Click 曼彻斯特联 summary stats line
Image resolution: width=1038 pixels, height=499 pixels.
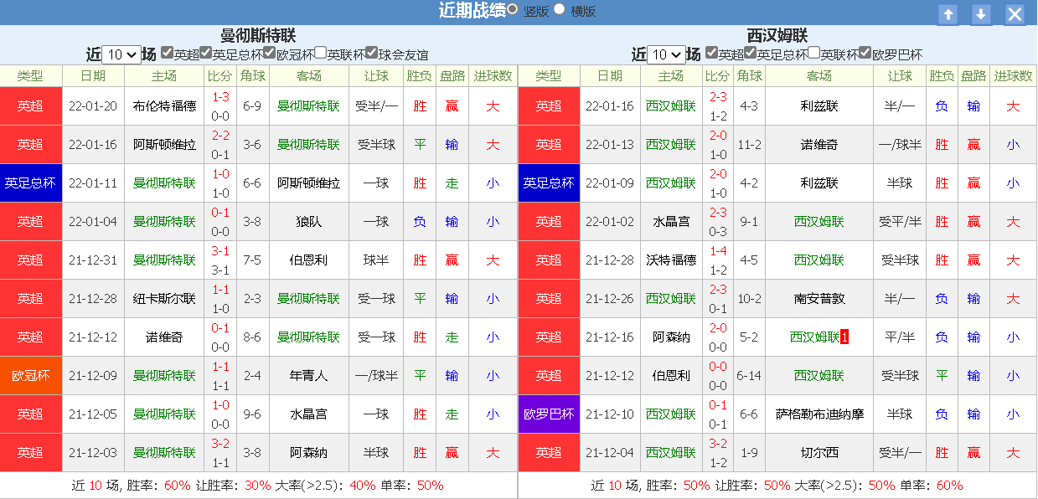coord(258,485)
